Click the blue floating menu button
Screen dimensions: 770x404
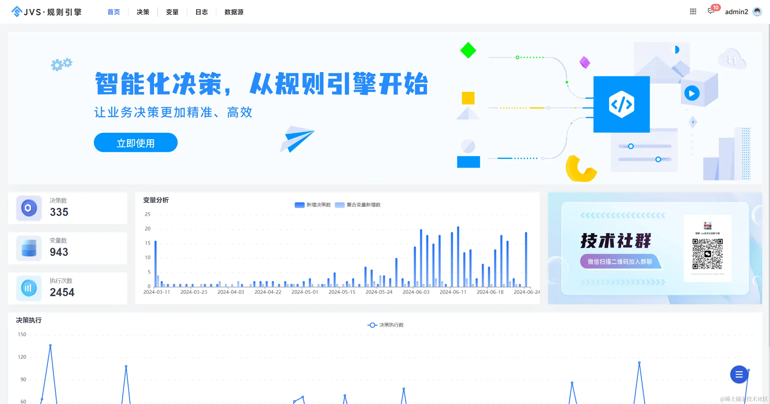[739, 374]
